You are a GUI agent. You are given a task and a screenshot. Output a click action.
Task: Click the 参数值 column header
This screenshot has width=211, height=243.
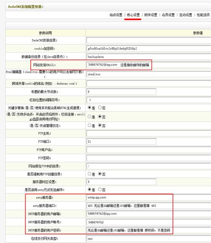coord(198,33)
